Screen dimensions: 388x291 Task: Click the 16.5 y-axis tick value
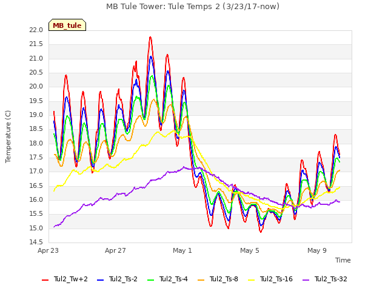36,186
